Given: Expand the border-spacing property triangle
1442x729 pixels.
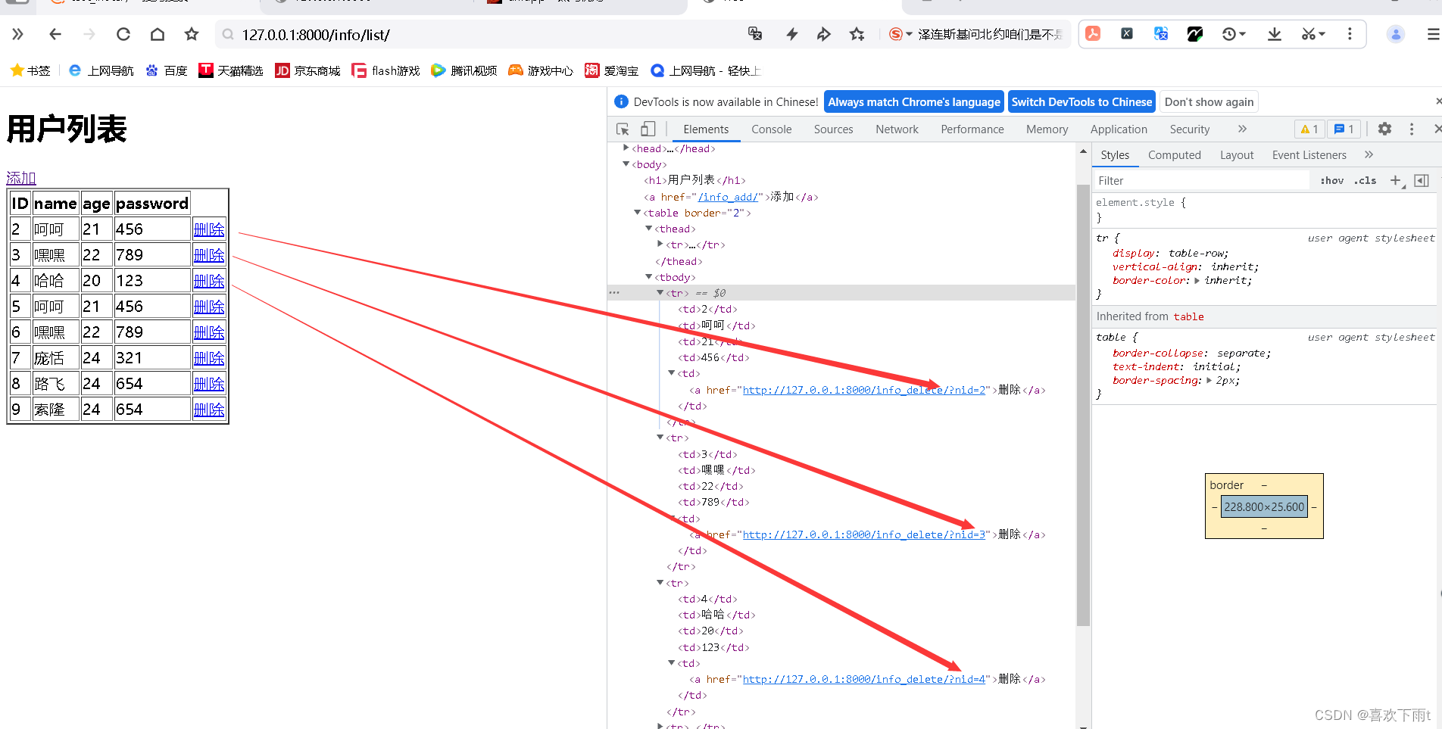Looking at the screenshot, I should coord(1209,381).
